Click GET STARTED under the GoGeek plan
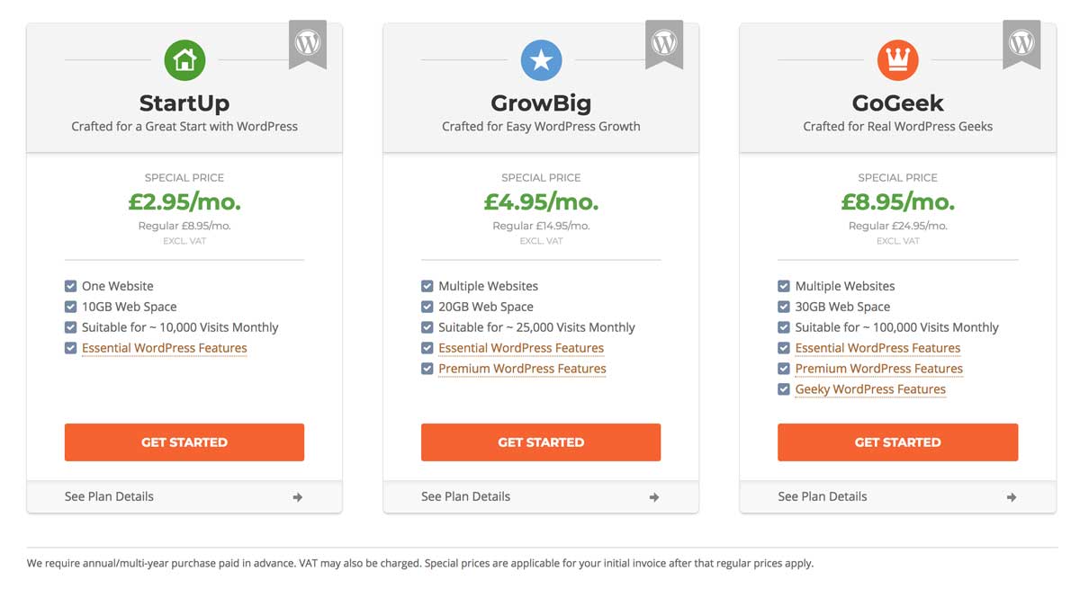This screenshot has height=589, width=1080. (897, 442)
